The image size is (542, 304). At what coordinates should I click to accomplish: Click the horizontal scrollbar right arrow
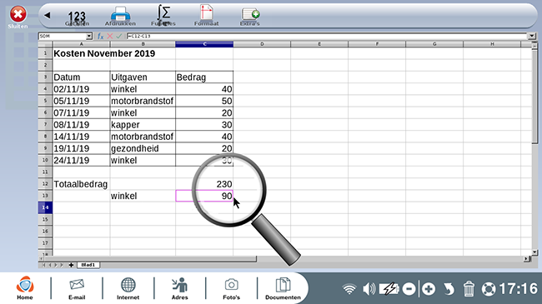click(526, 258)
